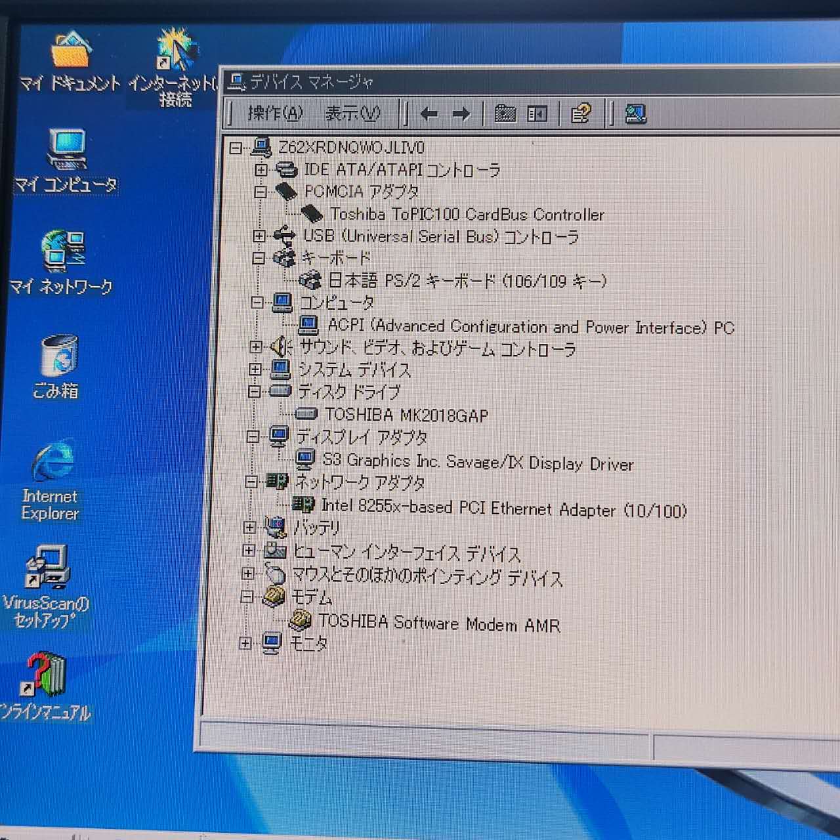Select ACPI (Advanced Configuration and Power Interface) PC
The width and height of the screenshot is (840, 840).
(x=531, y=326)
